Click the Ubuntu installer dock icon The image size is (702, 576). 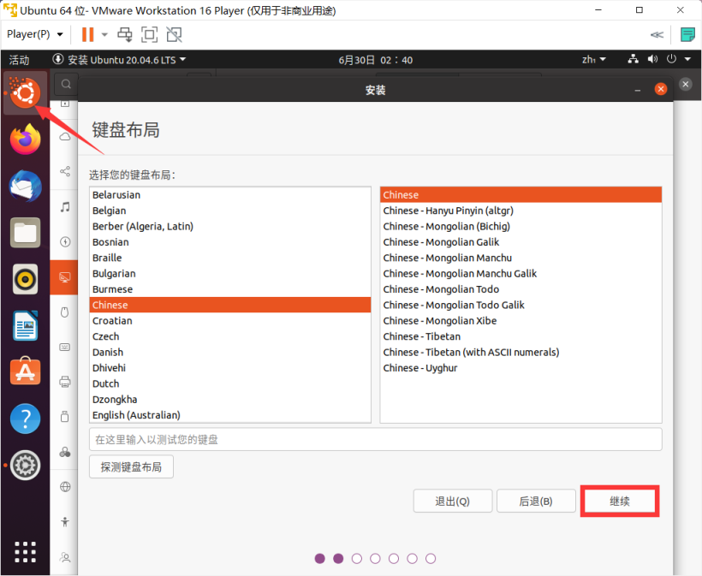[x=24, y=92]
